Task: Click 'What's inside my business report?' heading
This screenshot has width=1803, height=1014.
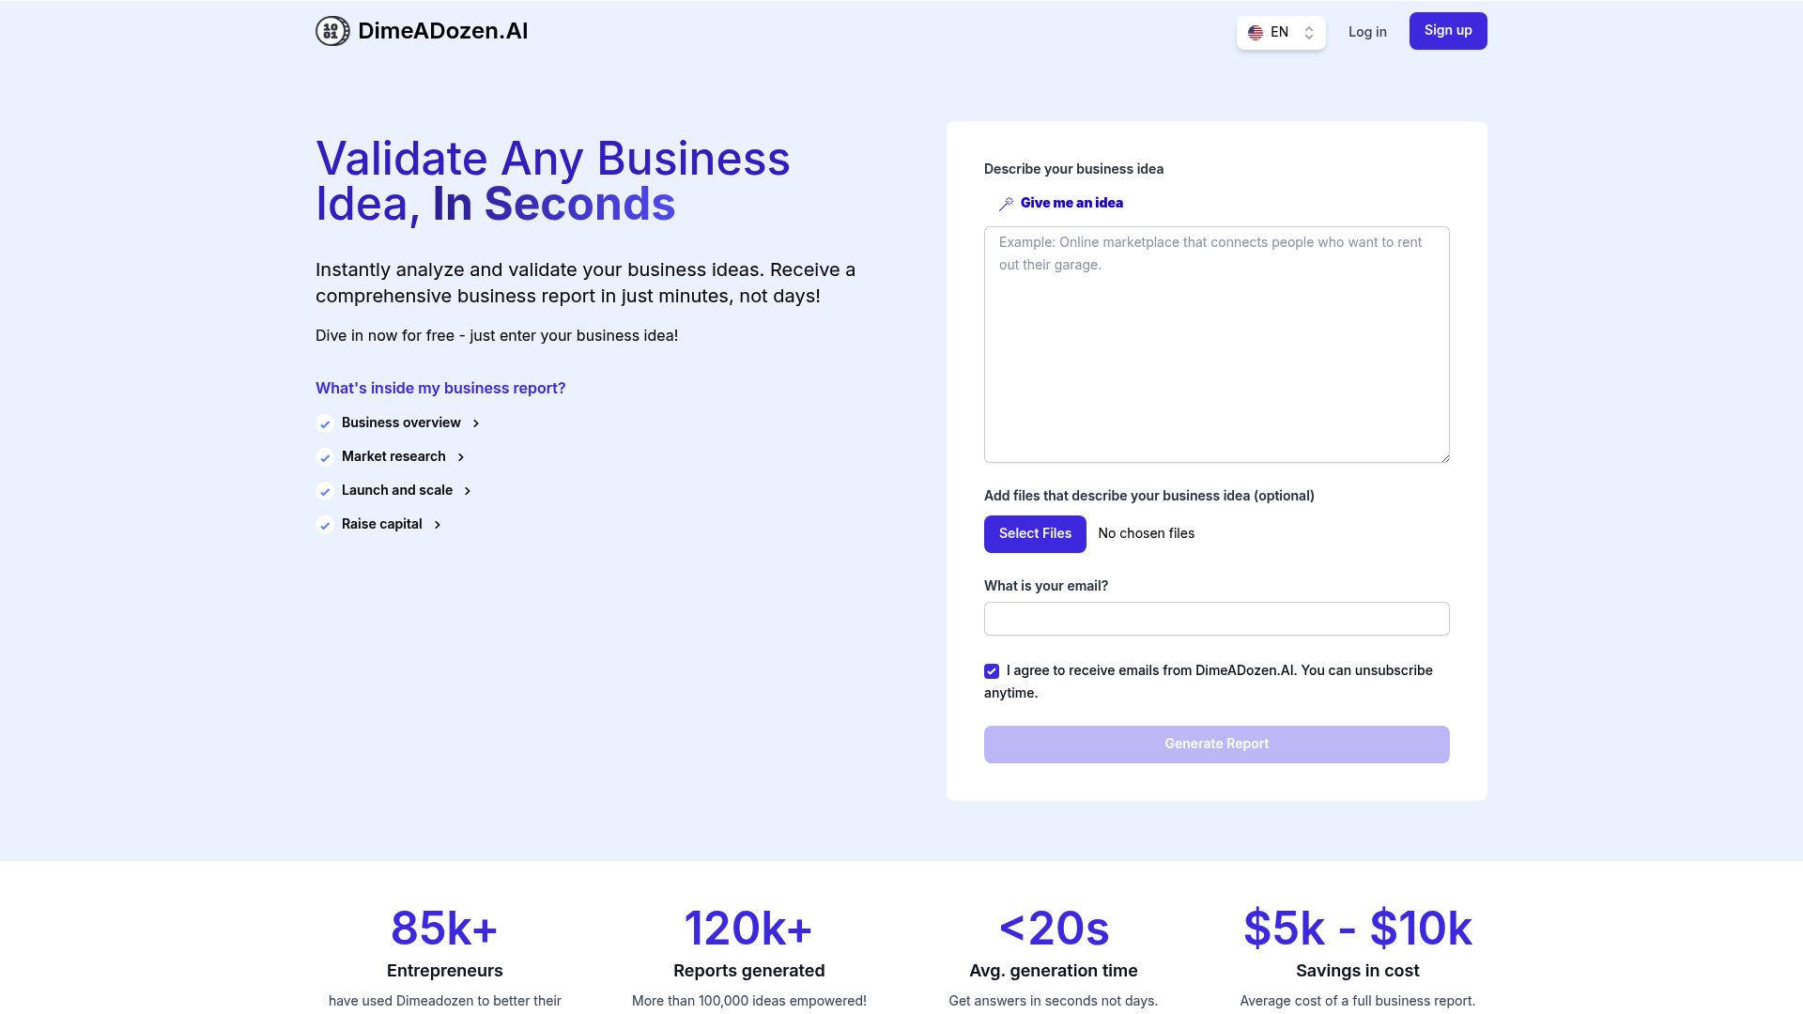Action: [440, 388]
